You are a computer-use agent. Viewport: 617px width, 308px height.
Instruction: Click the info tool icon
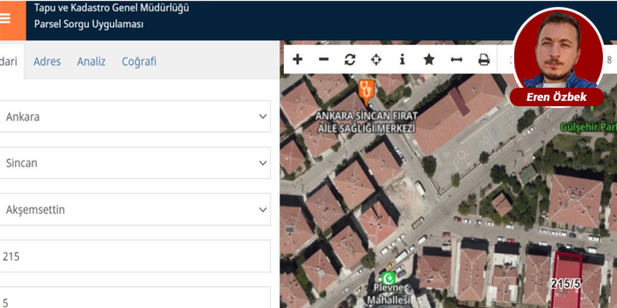402,60
